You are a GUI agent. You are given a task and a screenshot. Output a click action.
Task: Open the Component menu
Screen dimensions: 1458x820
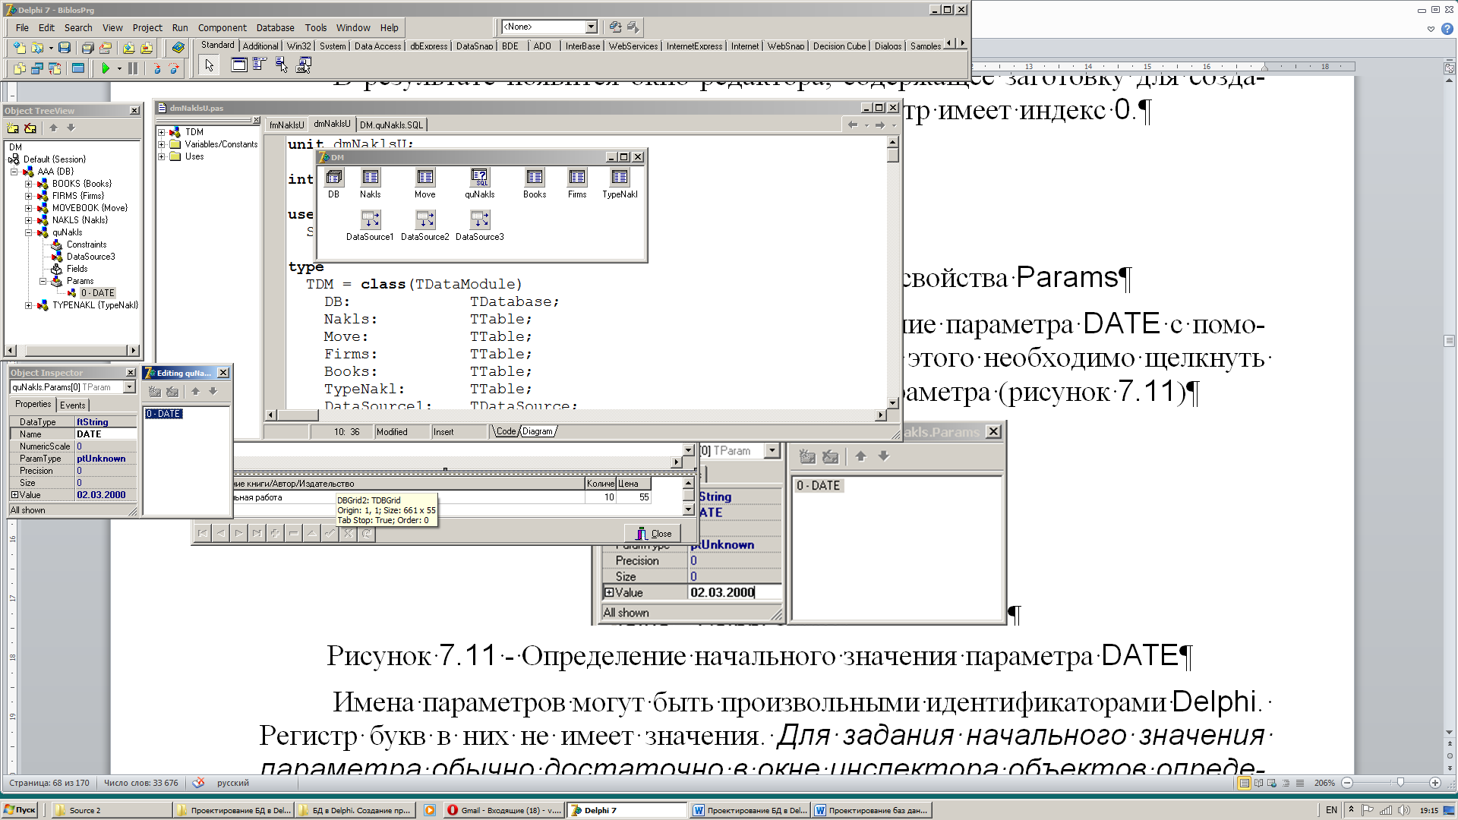(222, 28)
